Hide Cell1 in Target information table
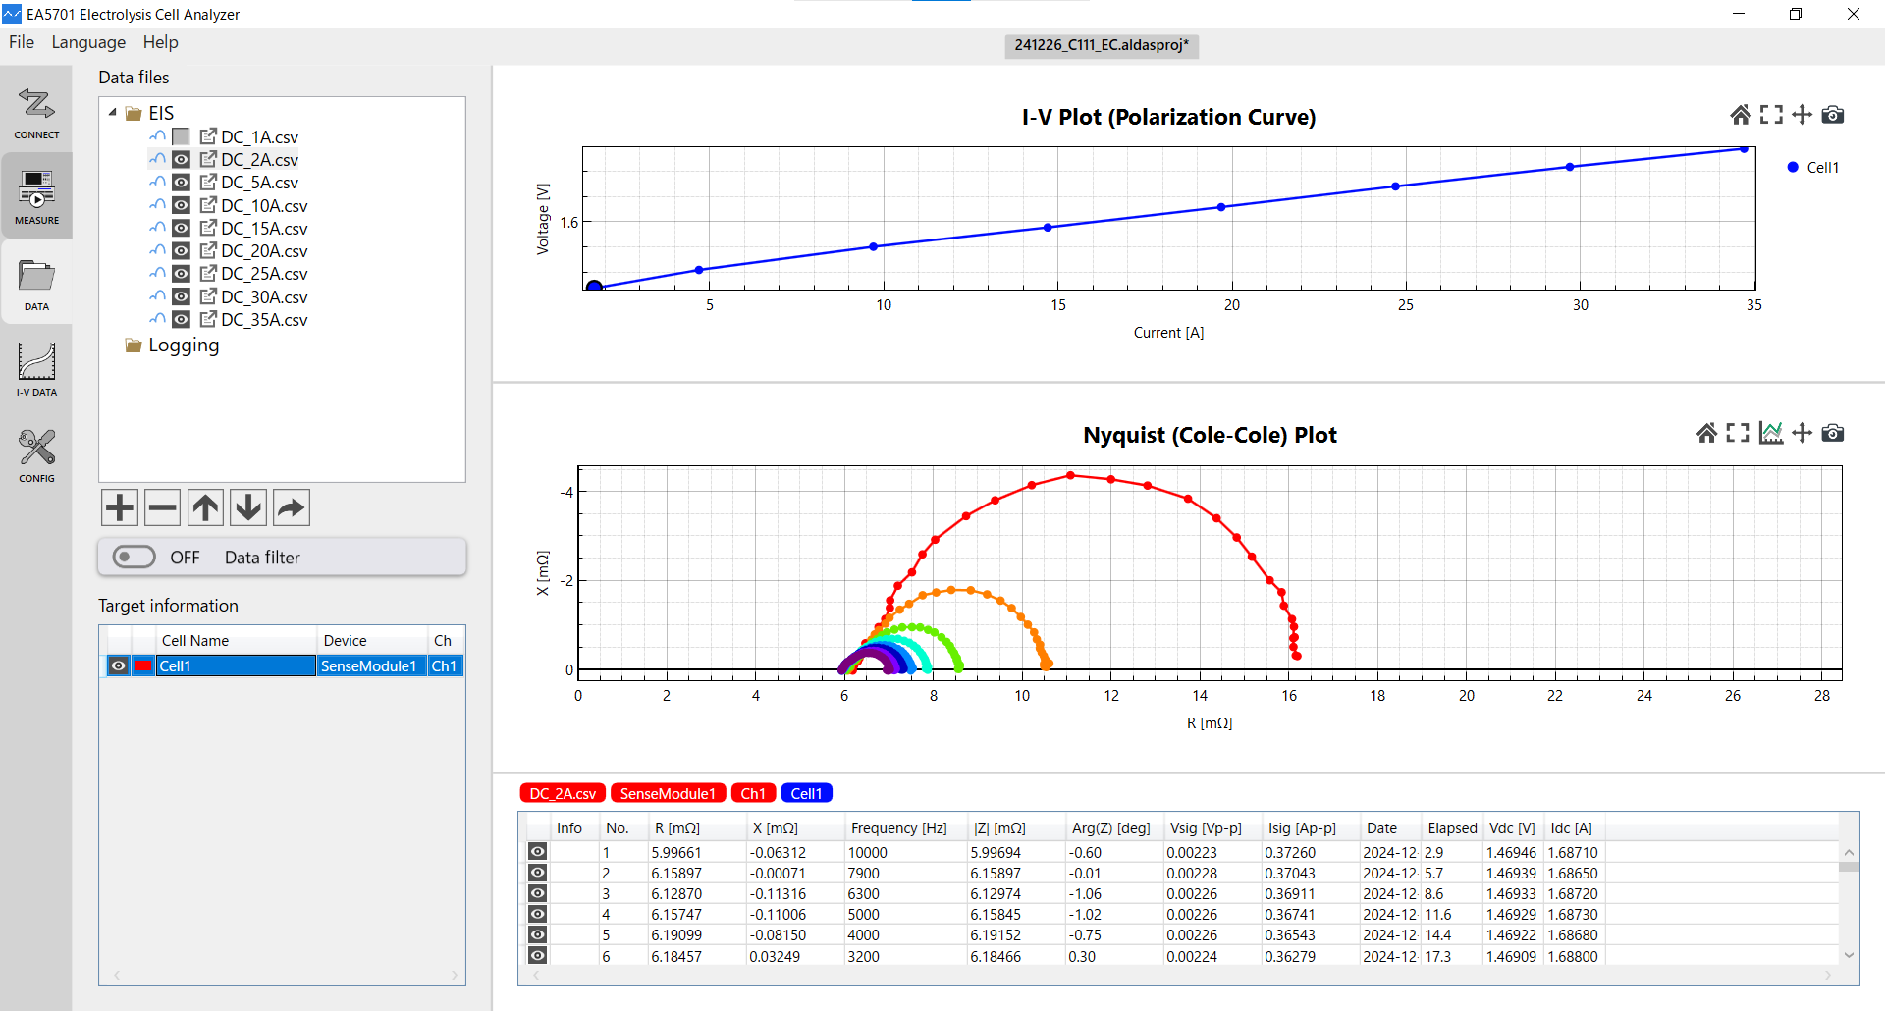 (x=118, y=666)
